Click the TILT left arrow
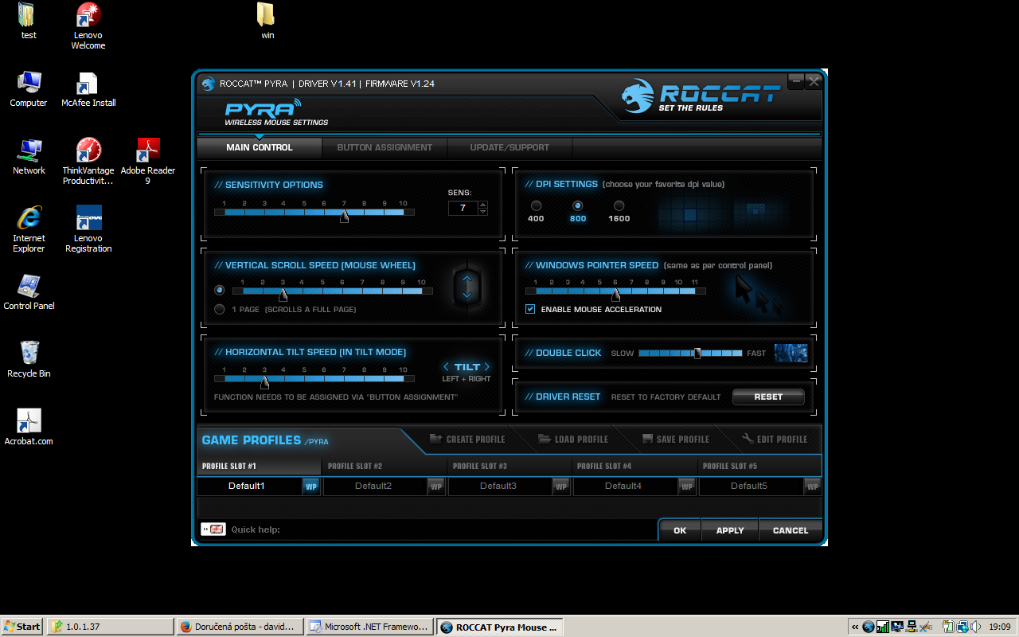This screenshot has height=637, width=1019. click(x=447, y=367)
